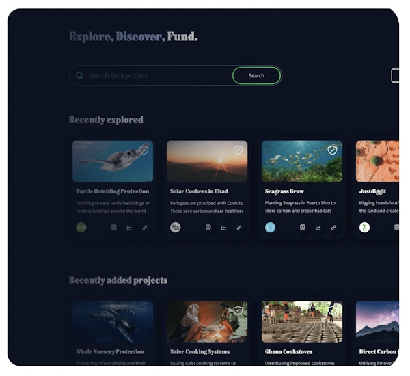410x376 pixels.
Task: Click the verified shield on Safer Cooking Systems
Action: [238, 310]
